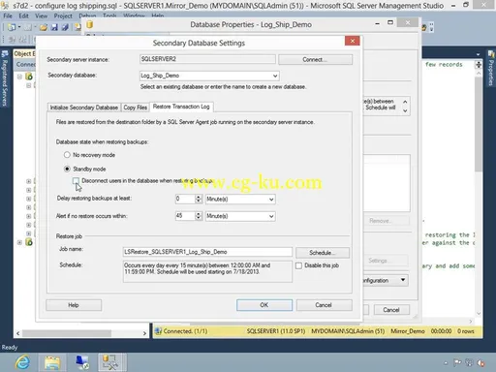
Task: Click the Object Explorer Connect toolbar button
Action: (26, 65)
